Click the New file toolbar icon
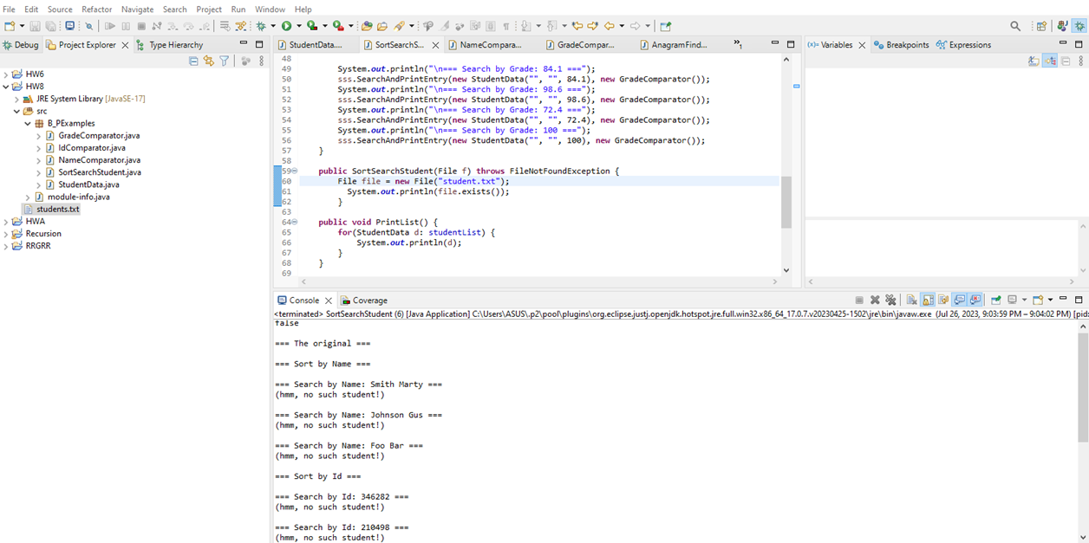Screen dimensions: 1089x543 (x=10, y=26)
